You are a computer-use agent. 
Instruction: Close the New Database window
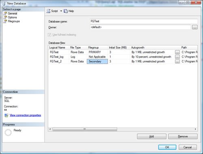(196, 2)
